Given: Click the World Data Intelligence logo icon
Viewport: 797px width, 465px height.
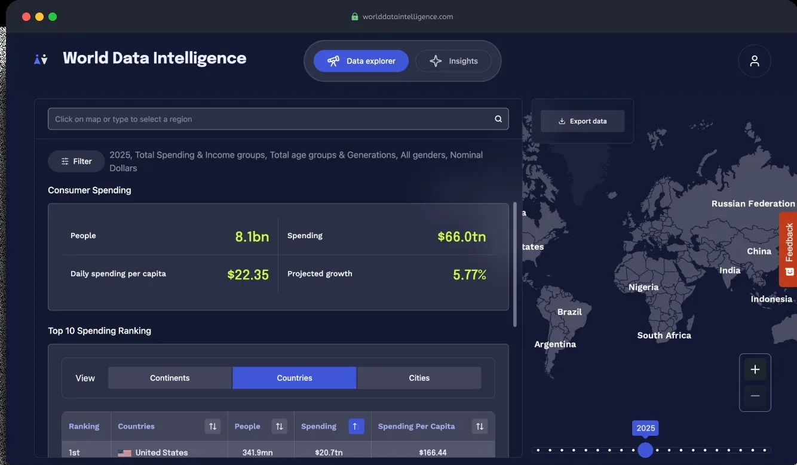Looking at the screenshot, I should (41, 58).
